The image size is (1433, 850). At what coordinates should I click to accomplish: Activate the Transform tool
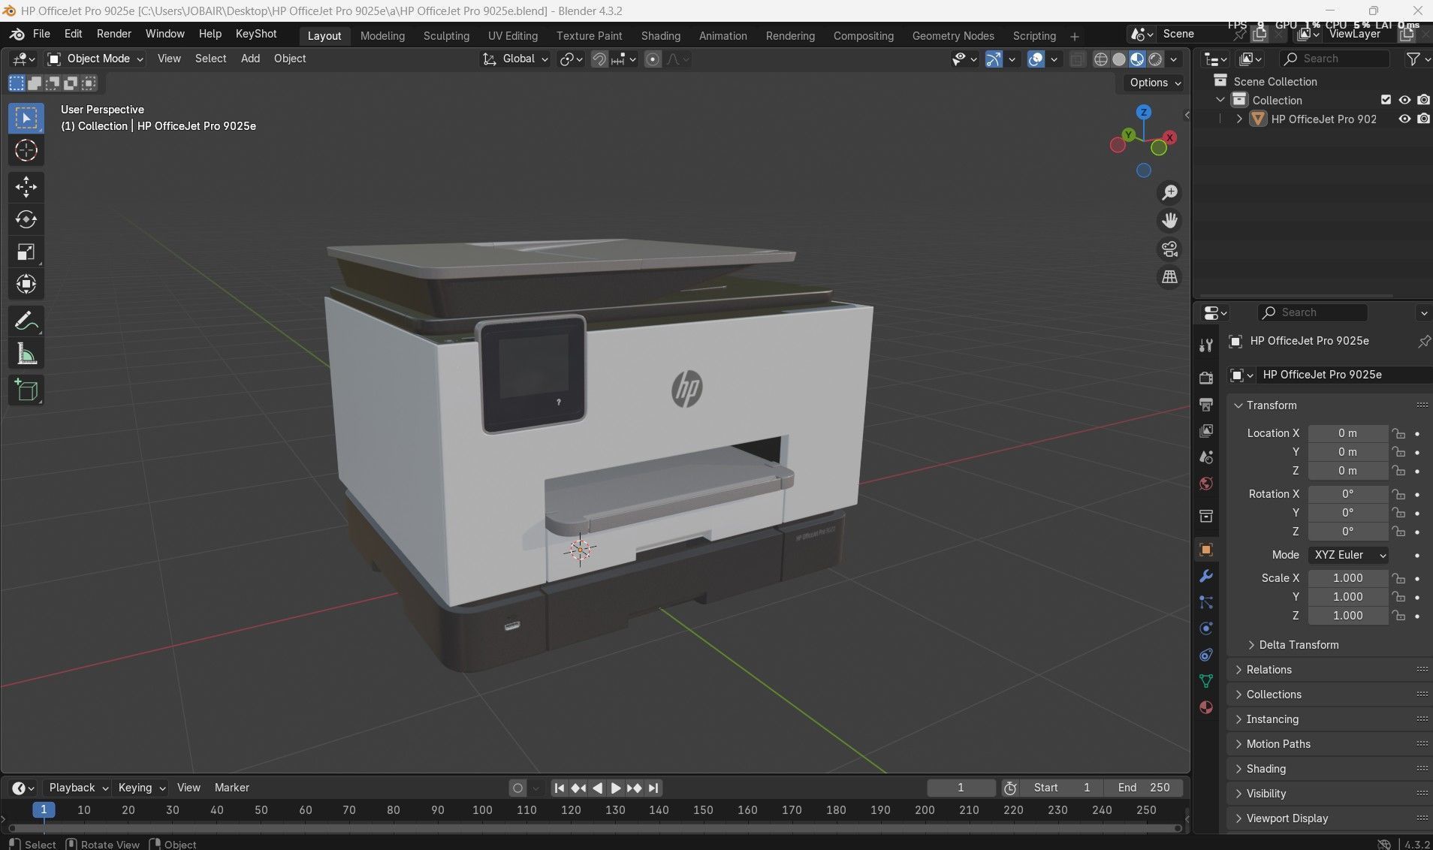[x=26, y=284]
